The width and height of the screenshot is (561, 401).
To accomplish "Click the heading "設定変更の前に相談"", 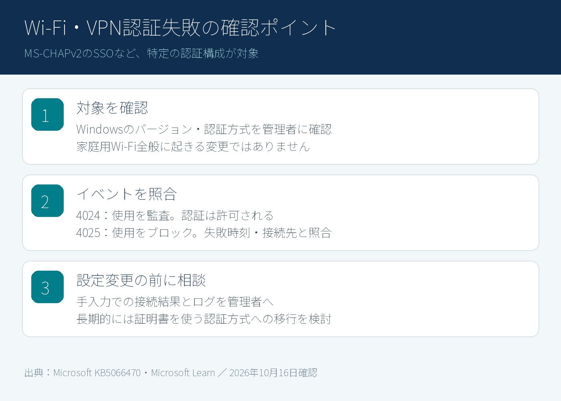I will (141, 280).
